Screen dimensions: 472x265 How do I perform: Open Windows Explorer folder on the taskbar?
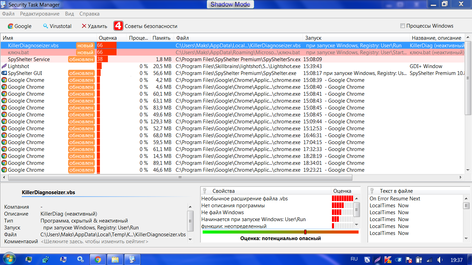pyautogui.click(x=115, y=259)
